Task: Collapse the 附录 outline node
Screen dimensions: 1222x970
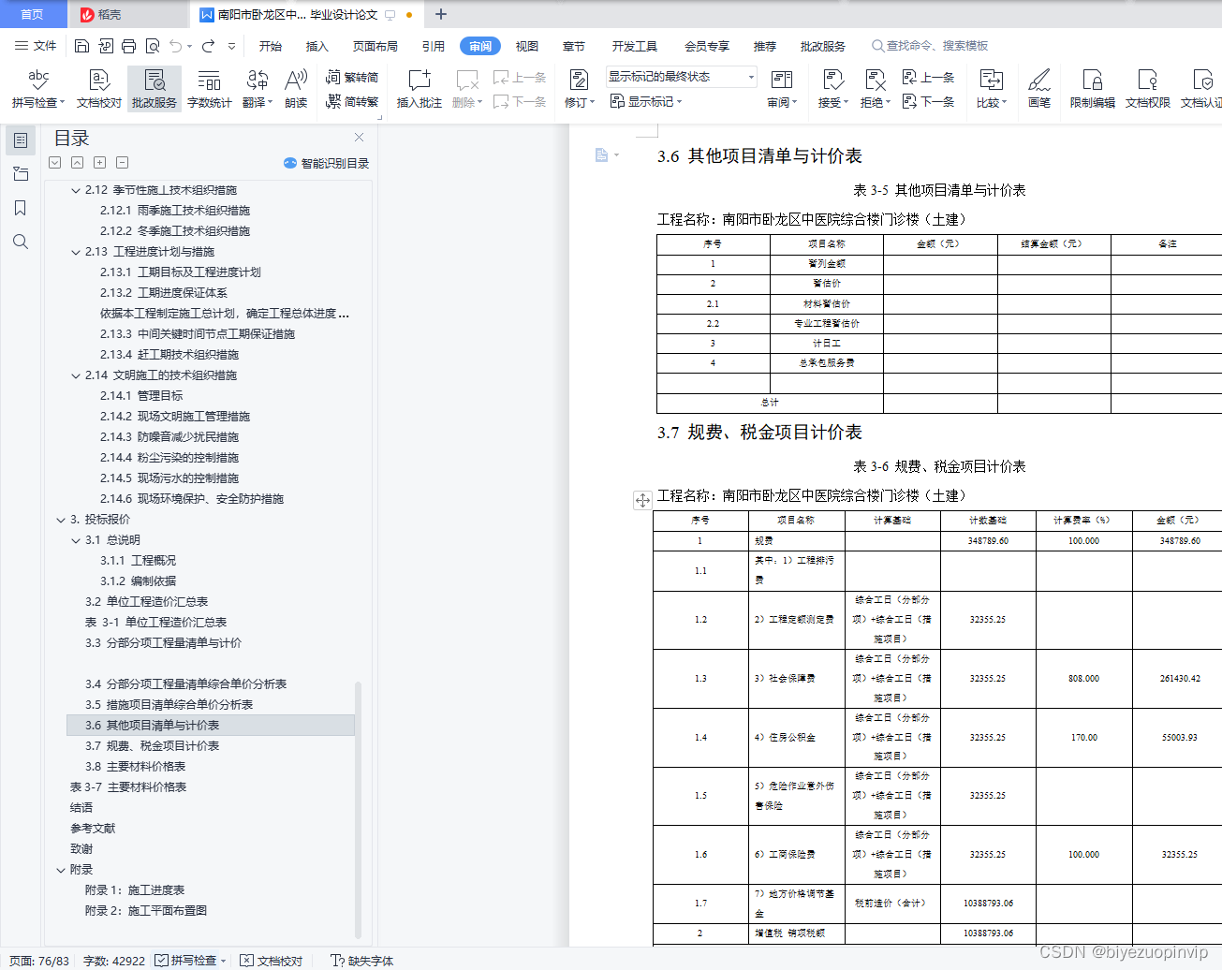Action: point(61,870)
